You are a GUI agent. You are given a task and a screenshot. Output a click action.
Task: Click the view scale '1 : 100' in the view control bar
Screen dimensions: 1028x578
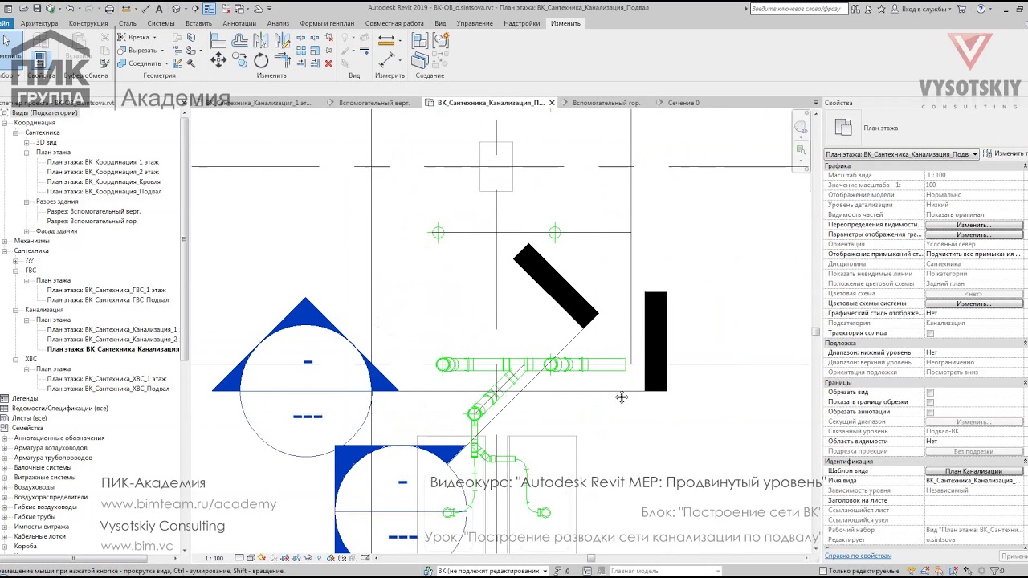(214, 558)
